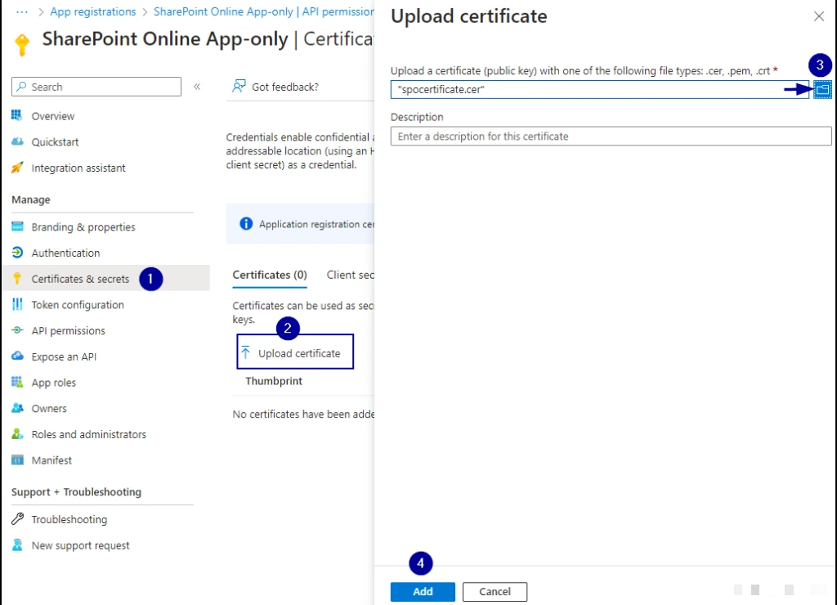Switch to the Client secrets tab
Image resolution: width=837 pixels, height=605 pixels.
coord(351,276)
